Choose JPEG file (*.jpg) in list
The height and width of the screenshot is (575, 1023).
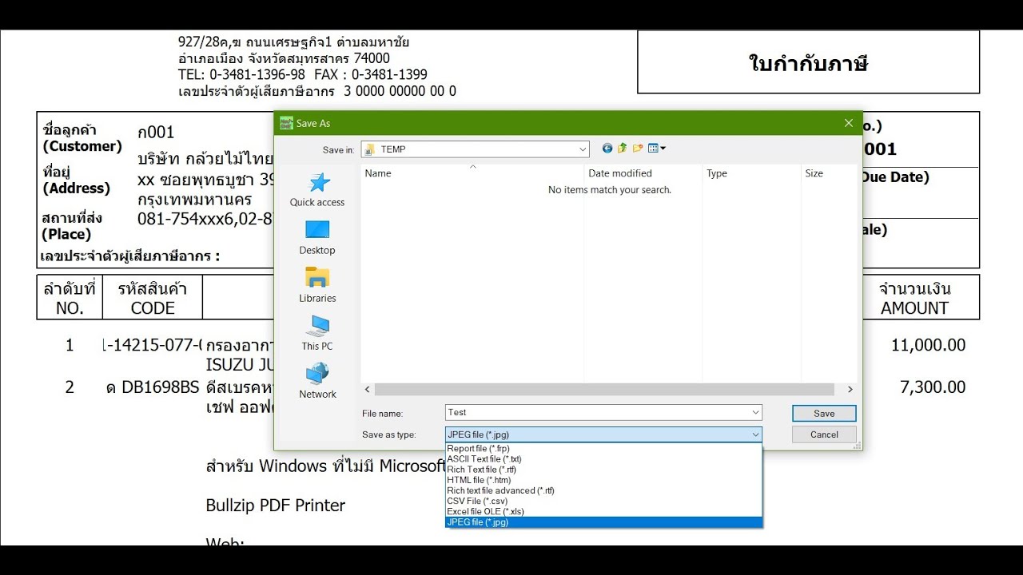point(603,522)
